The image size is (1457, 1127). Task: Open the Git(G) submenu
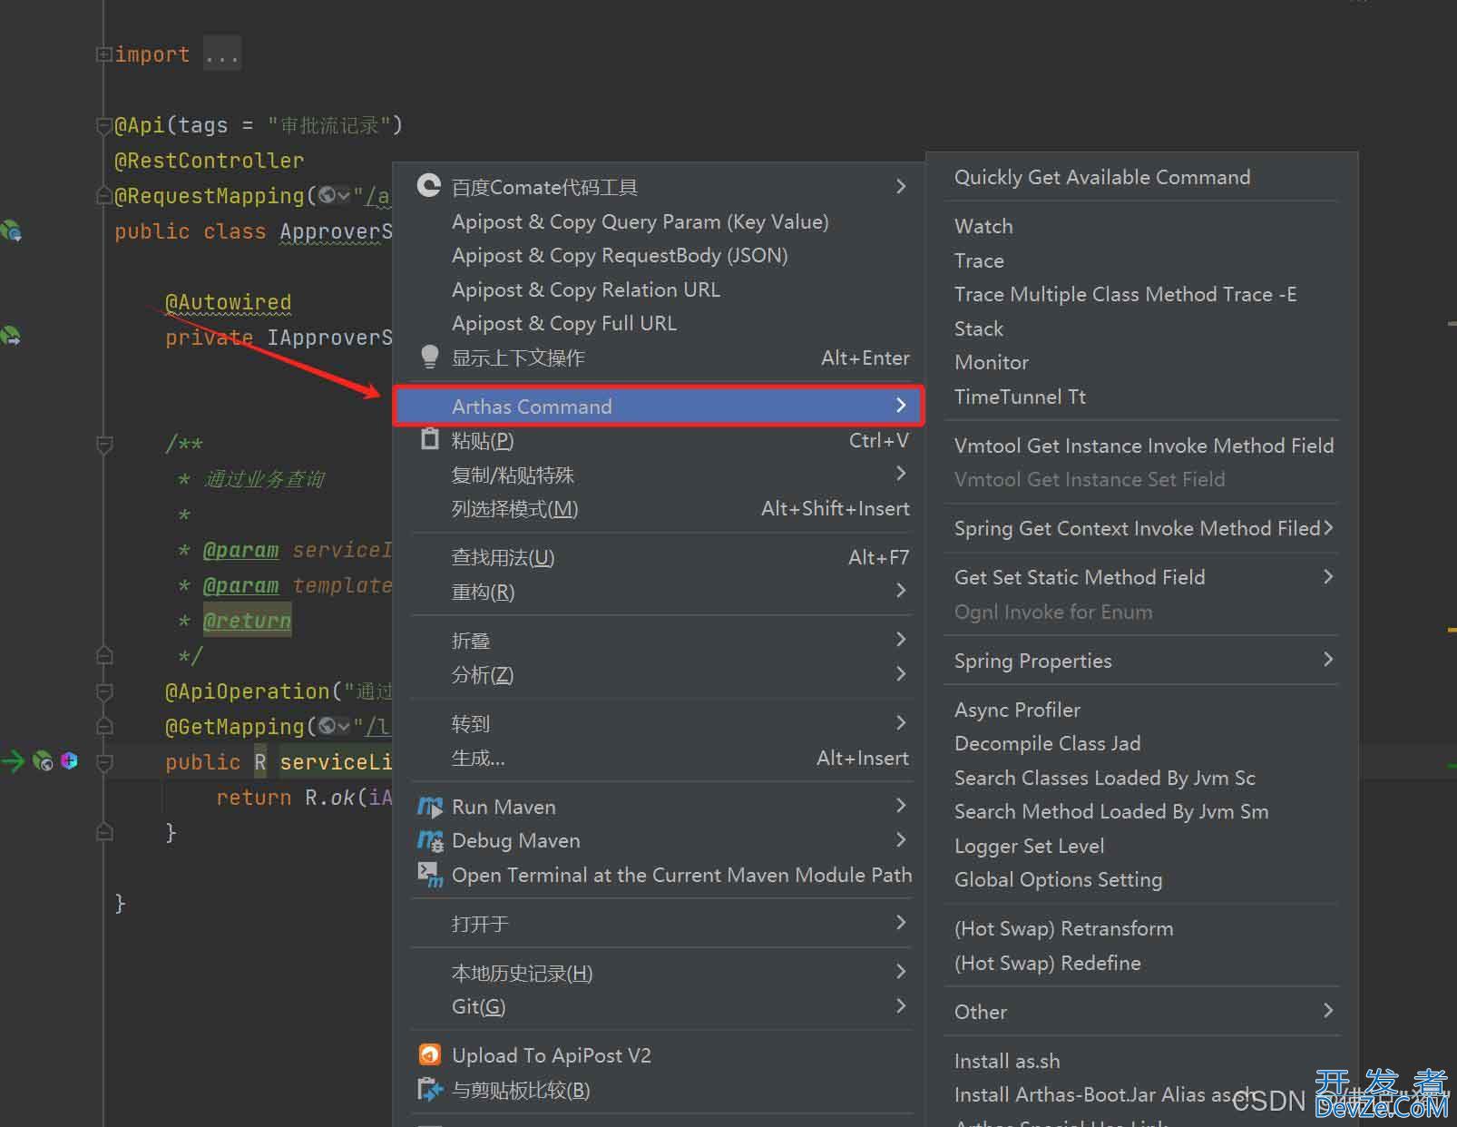659,1006
